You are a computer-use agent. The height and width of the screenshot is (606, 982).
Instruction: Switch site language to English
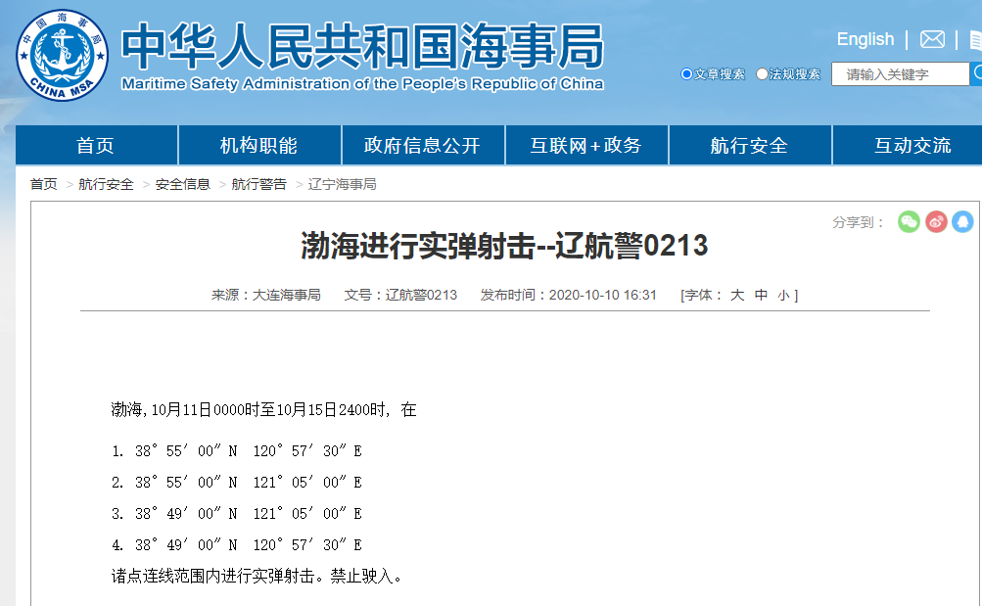point(865,38)
